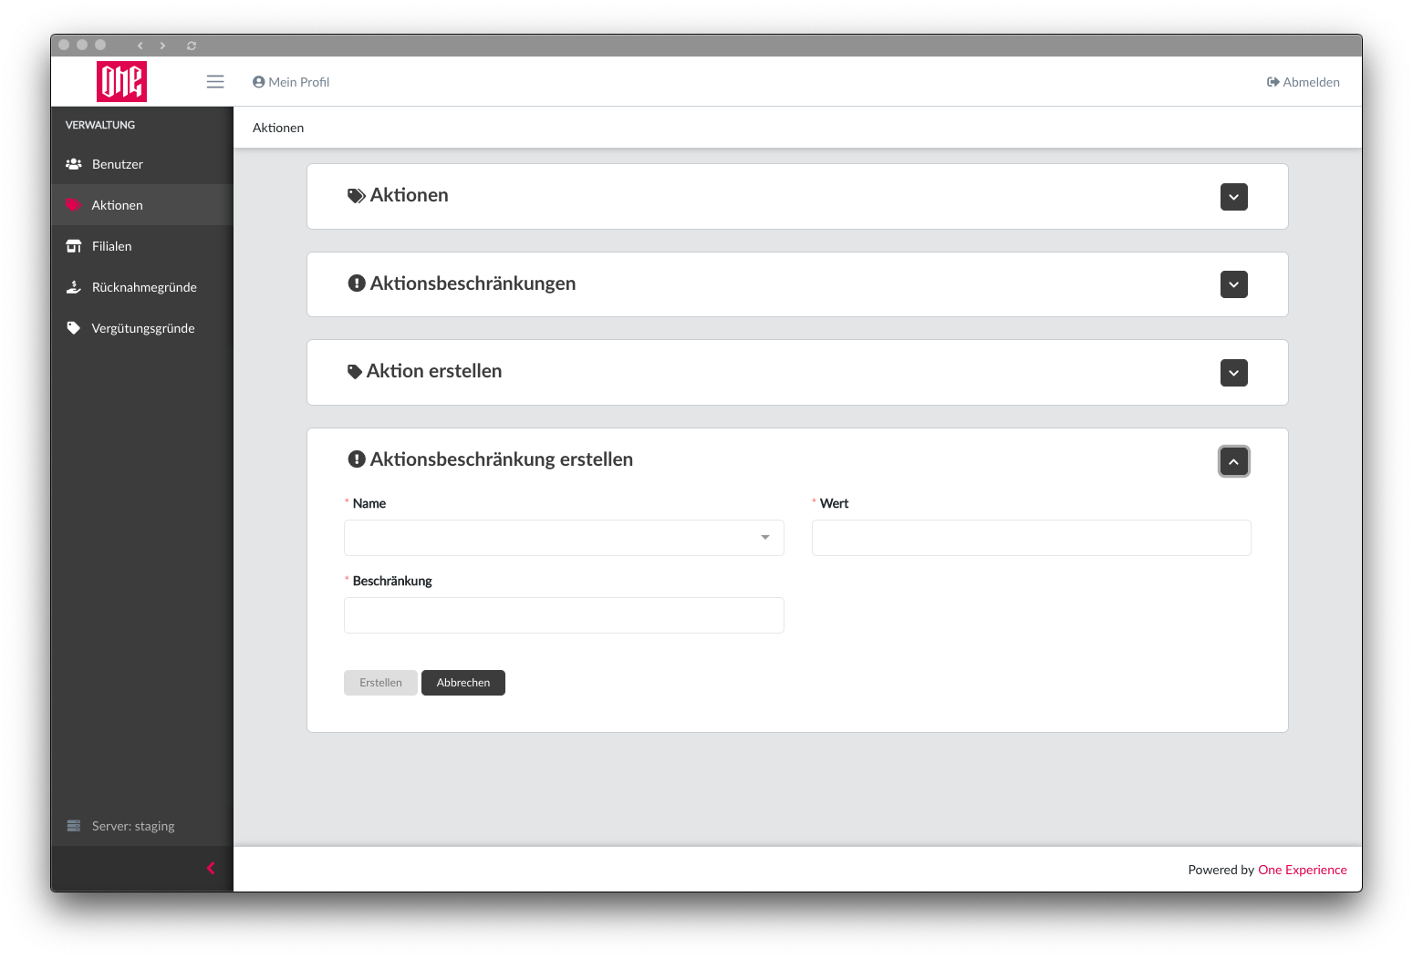This screenshot has height=959, width=1413.
Task: Open the Name dropdown
Action: 564,538
